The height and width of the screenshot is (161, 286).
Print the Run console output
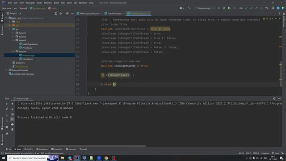click(12, 124)
